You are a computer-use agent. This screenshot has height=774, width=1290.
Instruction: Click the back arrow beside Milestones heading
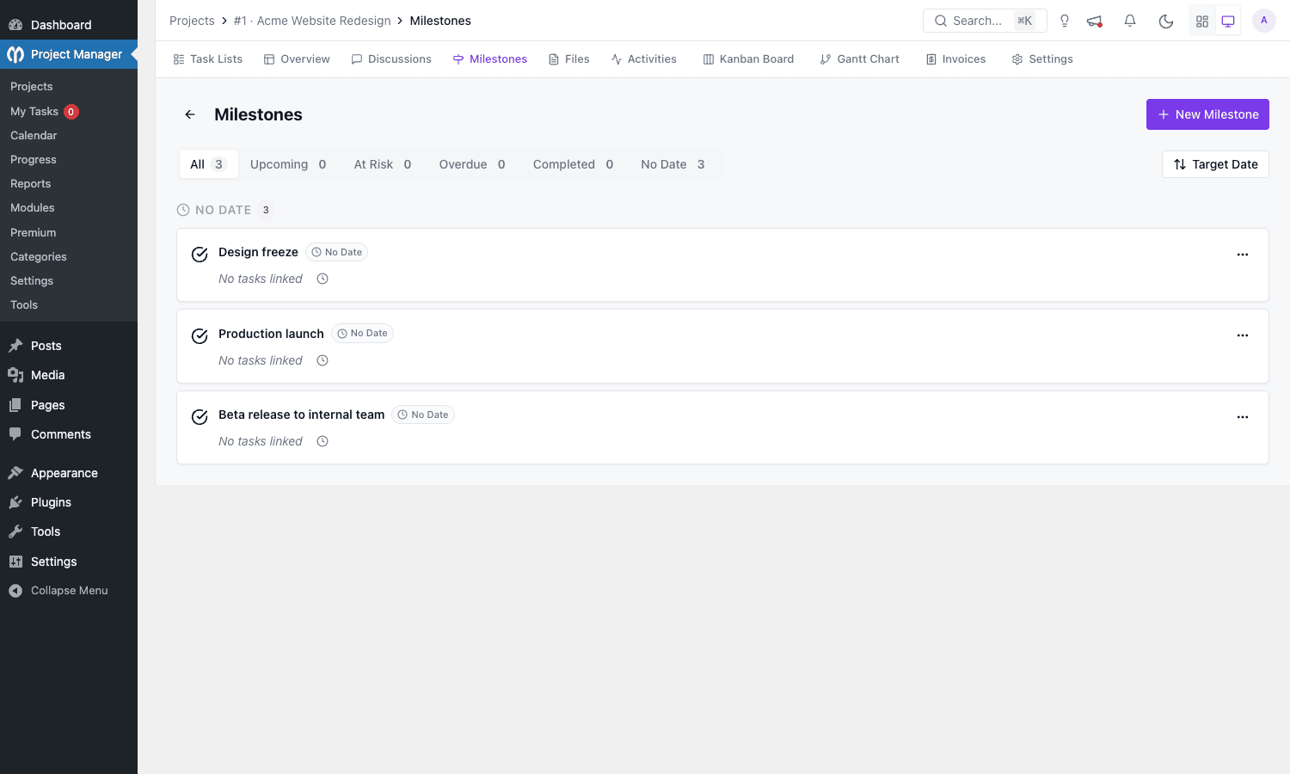(x=190, y=114)
